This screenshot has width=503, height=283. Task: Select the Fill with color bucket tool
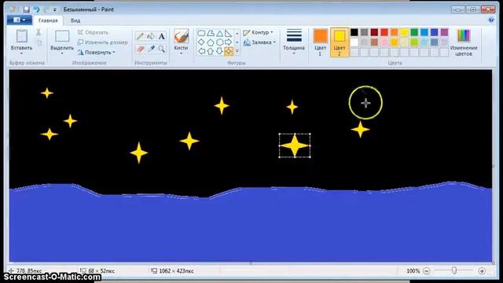coord(151,36)
